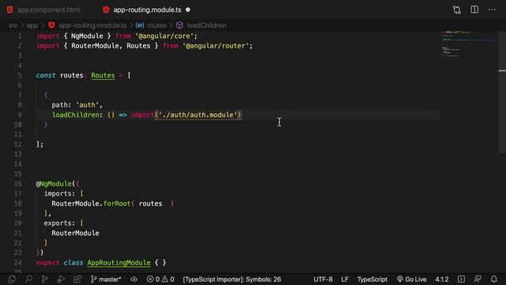Click '@angular/core' import string
Image resolution: width=506 pixels, height=285 pixels.
tap(164, 36)
